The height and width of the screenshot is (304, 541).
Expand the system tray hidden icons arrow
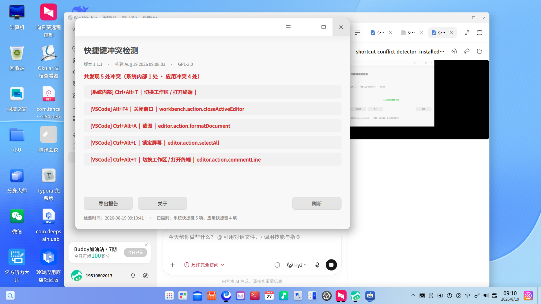(x=413, y=295)
